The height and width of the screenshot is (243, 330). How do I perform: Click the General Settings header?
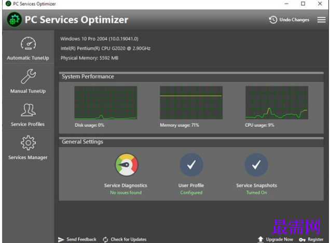tap(82, 142)
